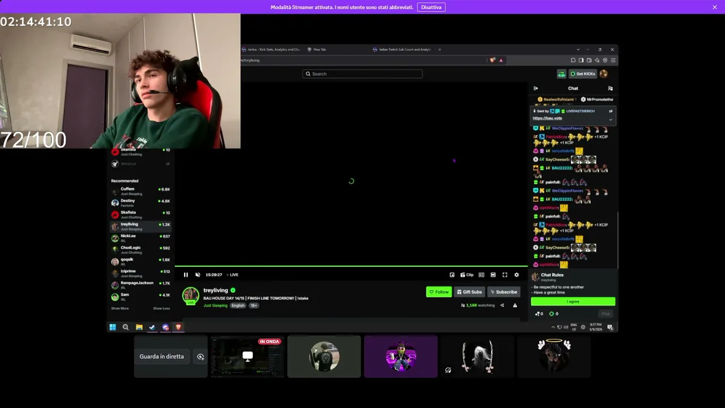Toggle theater mode in the player

[493, 275]
